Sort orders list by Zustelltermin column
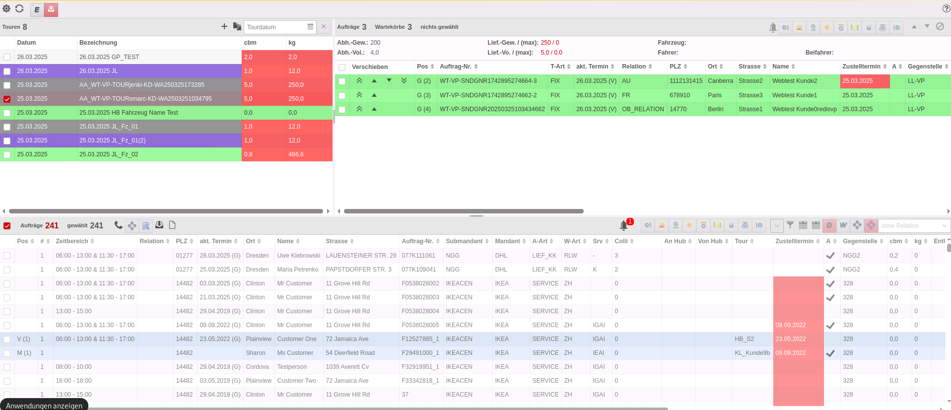 tap(798, 241)
